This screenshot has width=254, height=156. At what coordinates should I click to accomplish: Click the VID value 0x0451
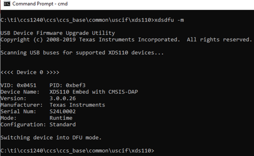(x=27, y=85)
